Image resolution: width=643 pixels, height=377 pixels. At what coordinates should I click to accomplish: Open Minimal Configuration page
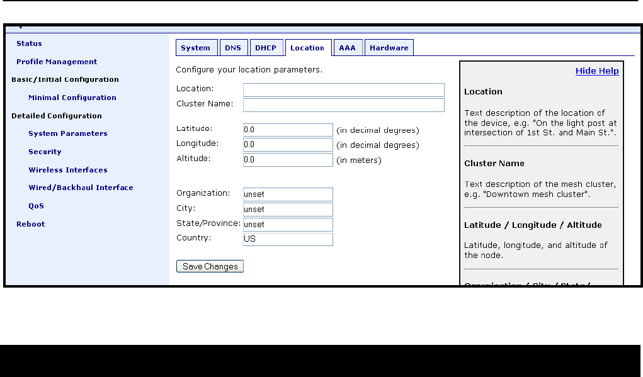click(72, 98)
